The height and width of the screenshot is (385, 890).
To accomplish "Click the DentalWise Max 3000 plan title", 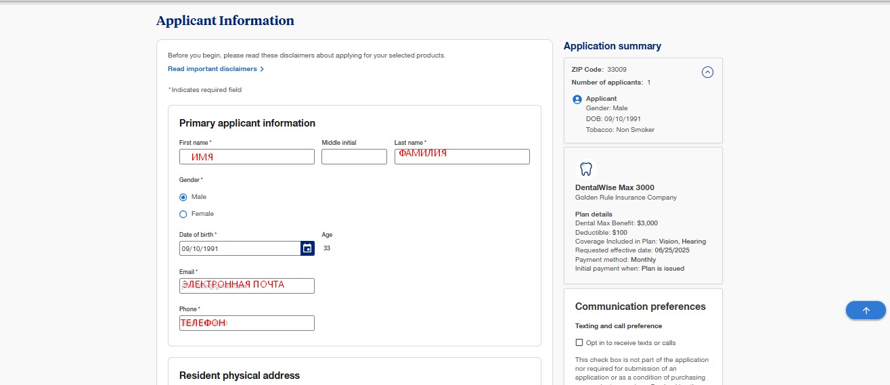I will (615, 187).
